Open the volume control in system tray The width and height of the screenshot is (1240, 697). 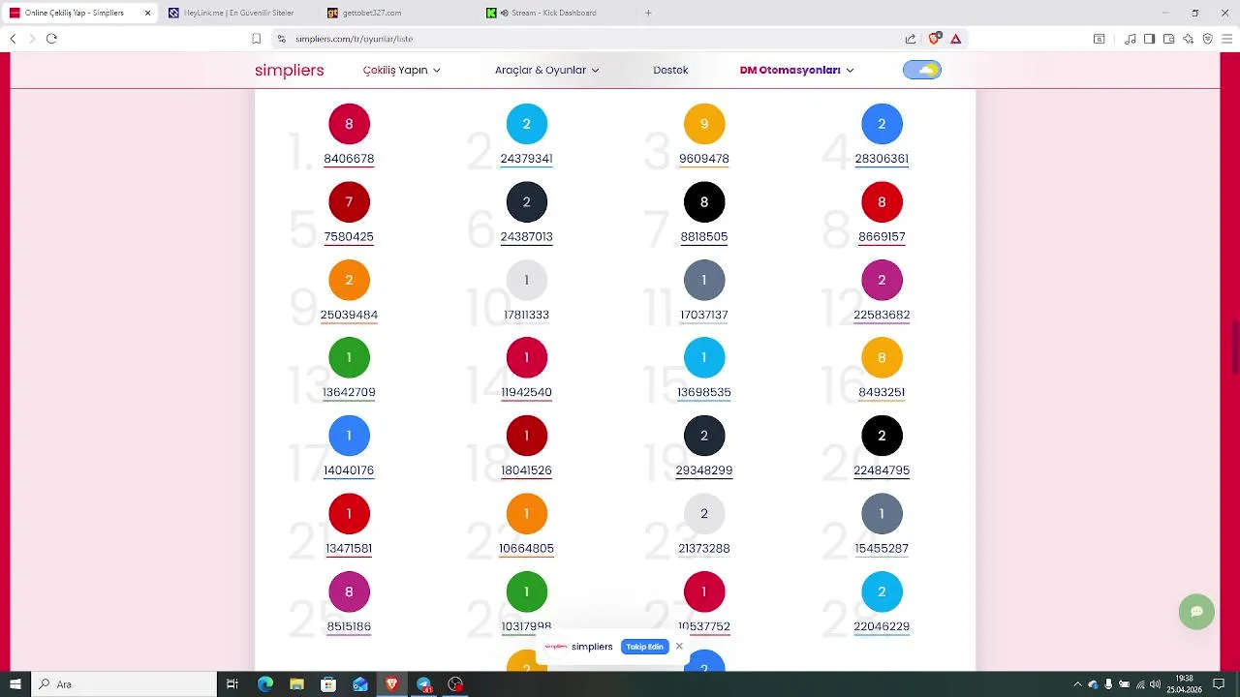1155,684
